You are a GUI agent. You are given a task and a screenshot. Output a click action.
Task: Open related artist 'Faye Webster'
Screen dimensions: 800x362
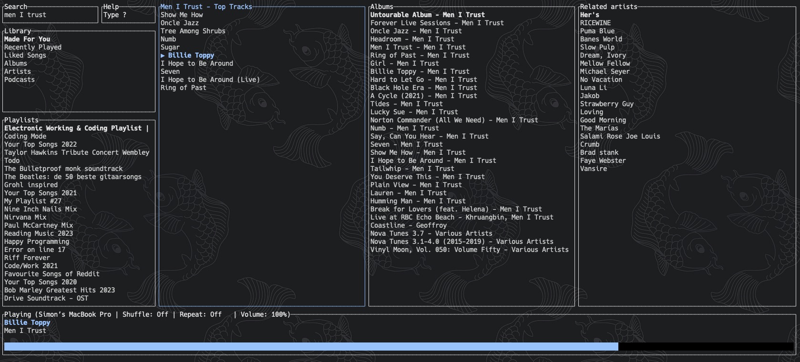603,161
